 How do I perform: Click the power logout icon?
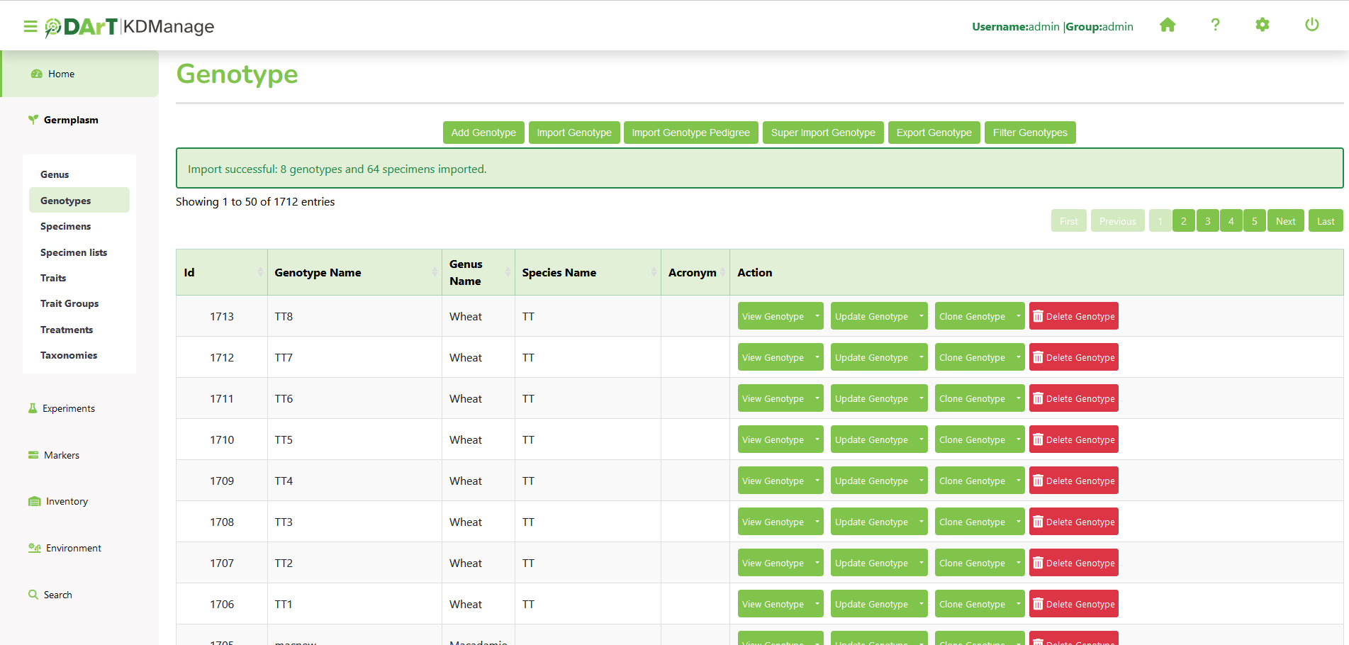pos(1311,26)
